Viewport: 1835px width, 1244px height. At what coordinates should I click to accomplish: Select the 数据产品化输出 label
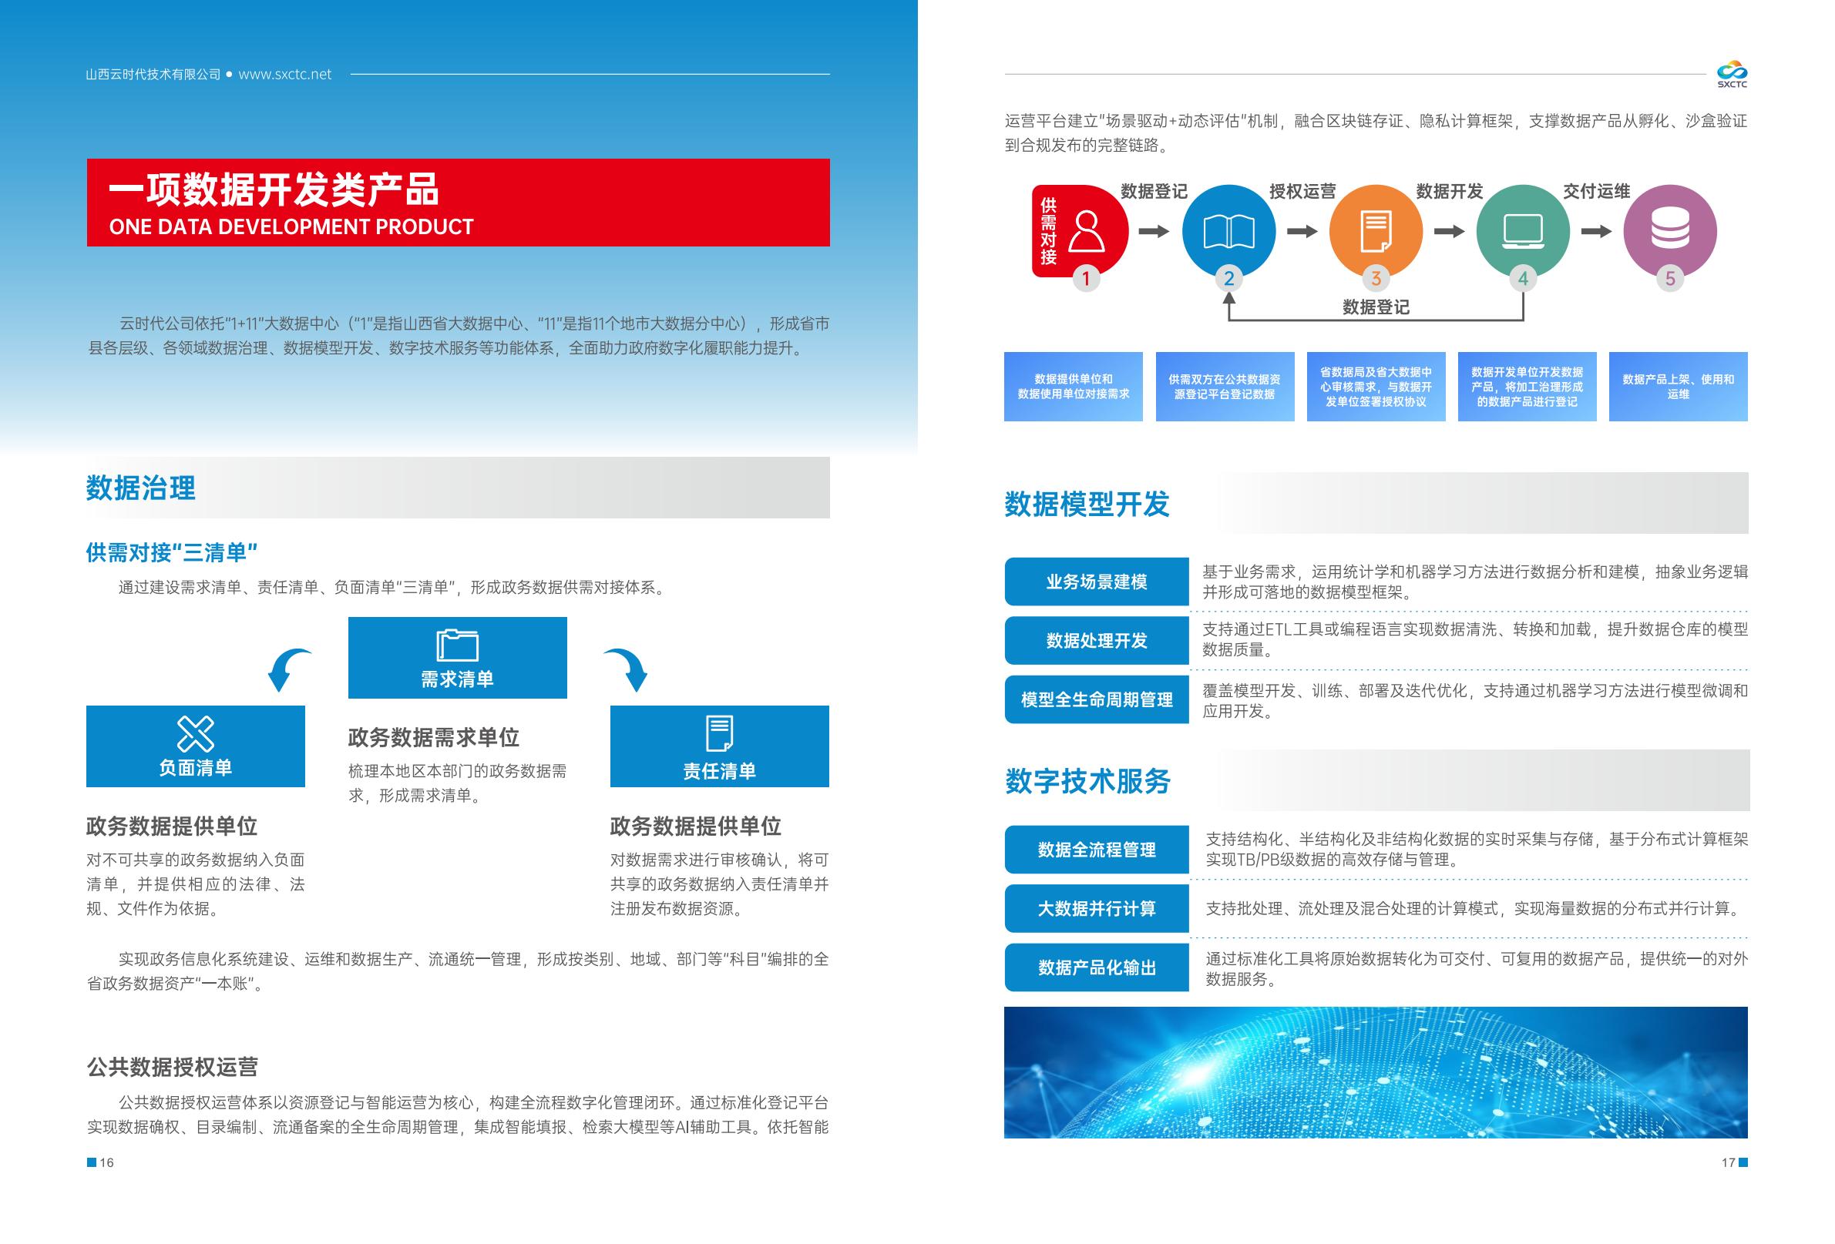click(1097, 967)
